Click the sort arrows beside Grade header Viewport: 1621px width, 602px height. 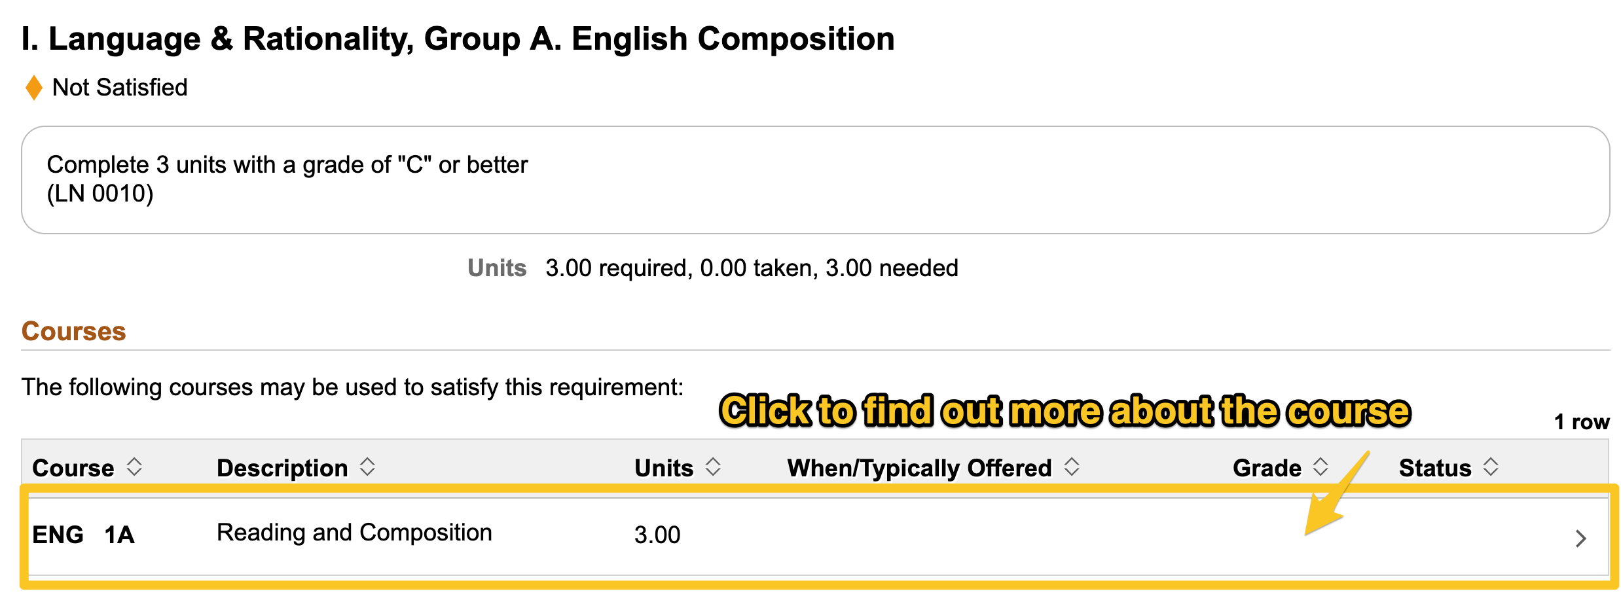1320,467
